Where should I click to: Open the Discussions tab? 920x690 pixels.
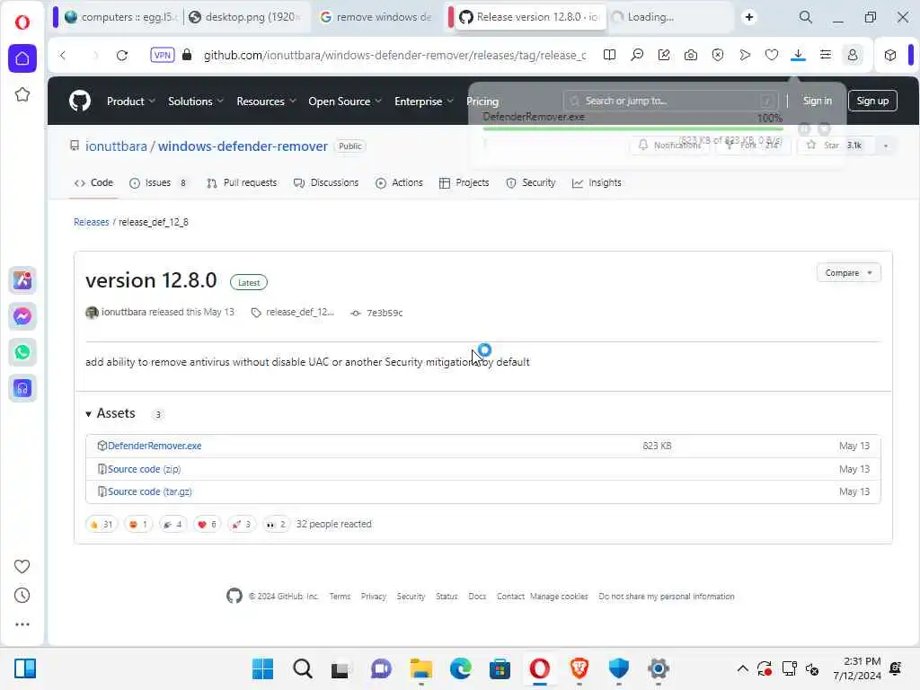pos(326,183)
